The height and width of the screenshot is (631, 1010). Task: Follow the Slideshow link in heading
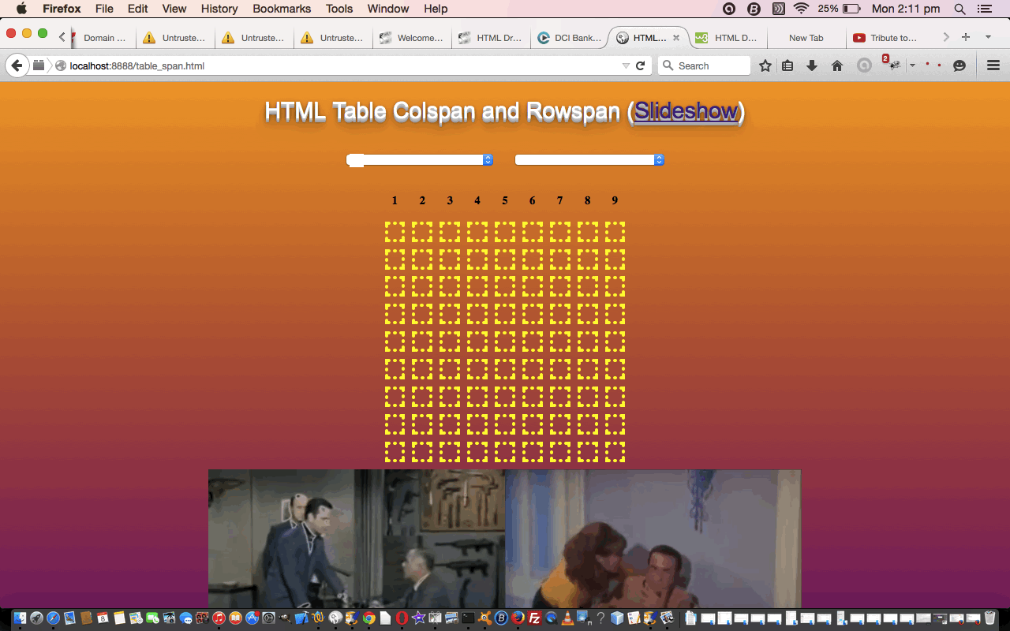click(x=686, y=111)
